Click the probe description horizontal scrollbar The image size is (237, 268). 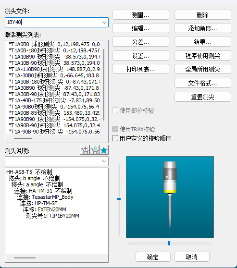click(25, 257)
